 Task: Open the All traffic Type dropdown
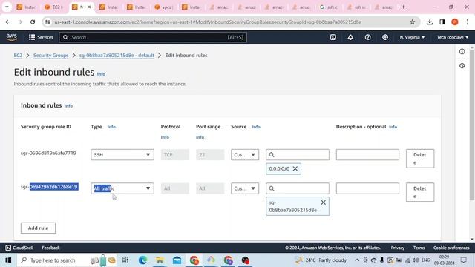click(122, 188)
